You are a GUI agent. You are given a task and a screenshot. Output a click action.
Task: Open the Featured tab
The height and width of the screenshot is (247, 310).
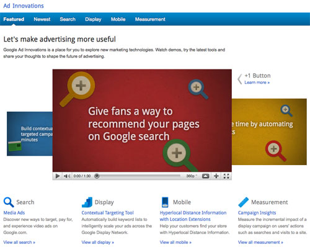tap(14, 19)
